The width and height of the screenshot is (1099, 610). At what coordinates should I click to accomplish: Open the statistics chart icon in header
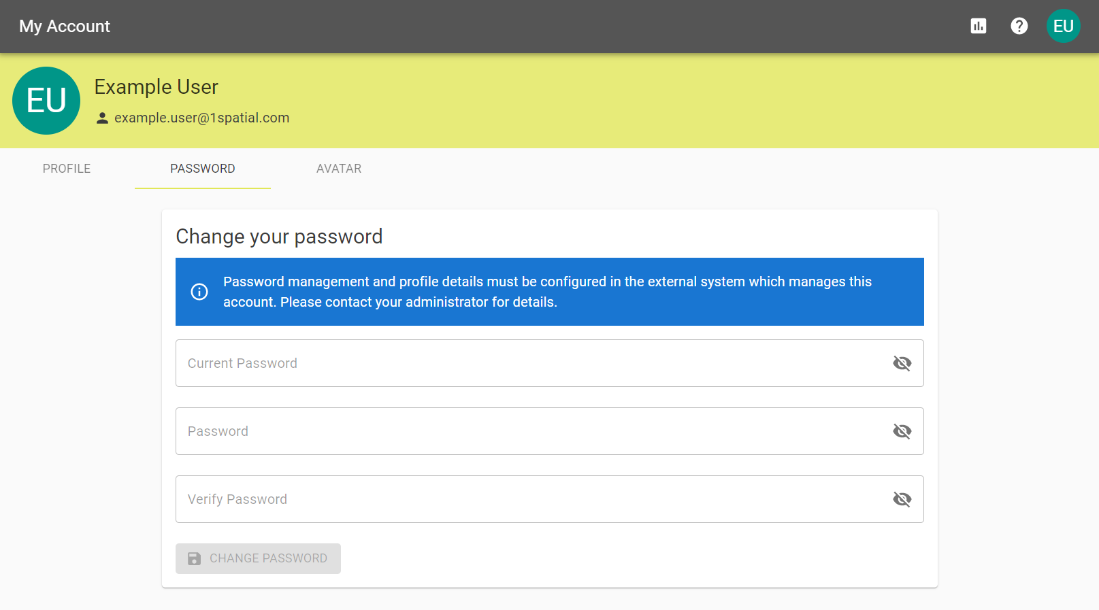pyautogui.click(x=979, y=26)
